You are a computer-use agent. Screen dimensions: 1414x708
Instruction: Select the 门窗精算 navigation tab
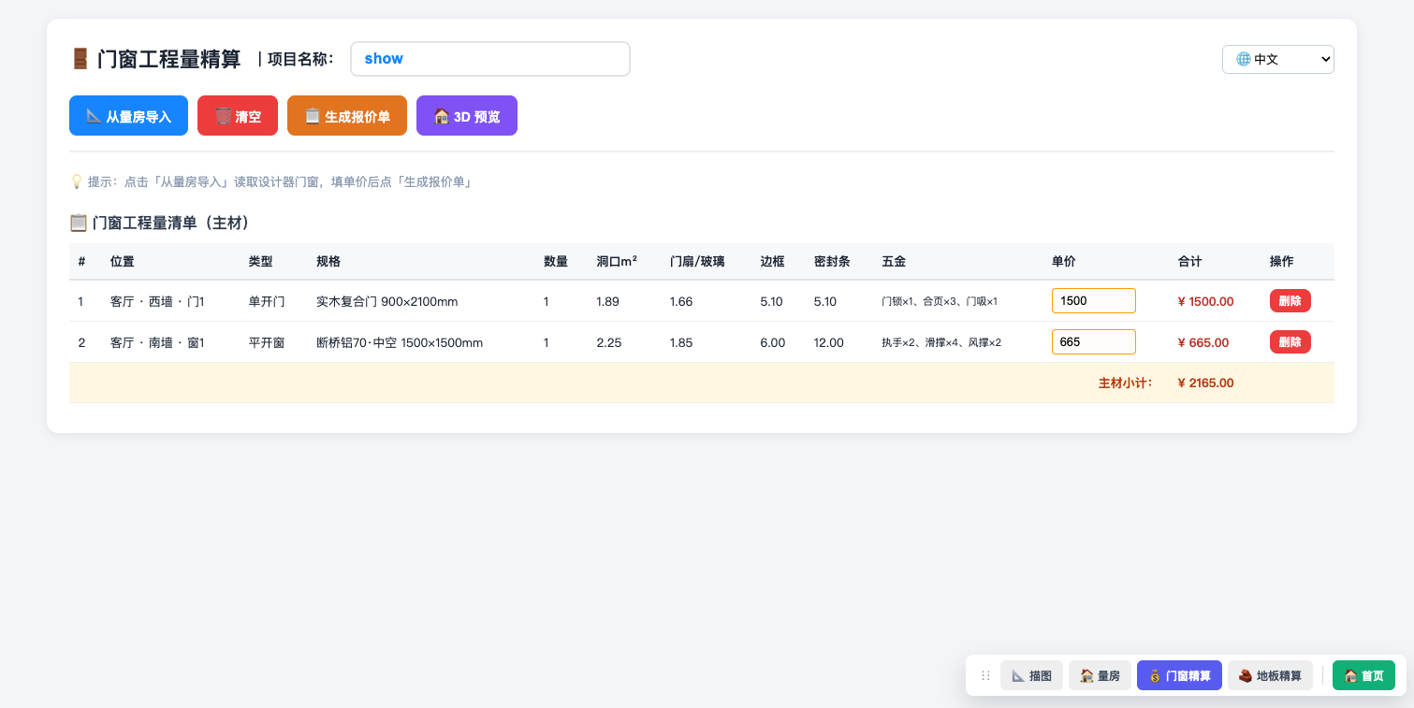[1179, 675]
